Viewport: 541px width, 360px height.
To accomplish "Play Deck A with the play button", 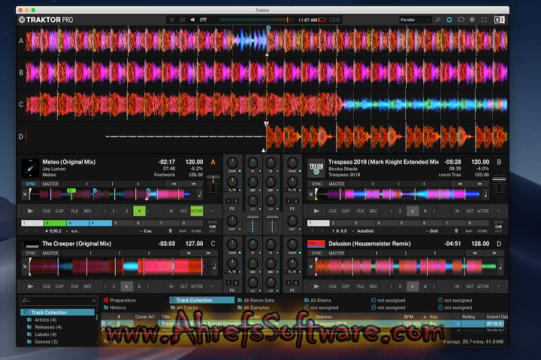I will point(30,211).
